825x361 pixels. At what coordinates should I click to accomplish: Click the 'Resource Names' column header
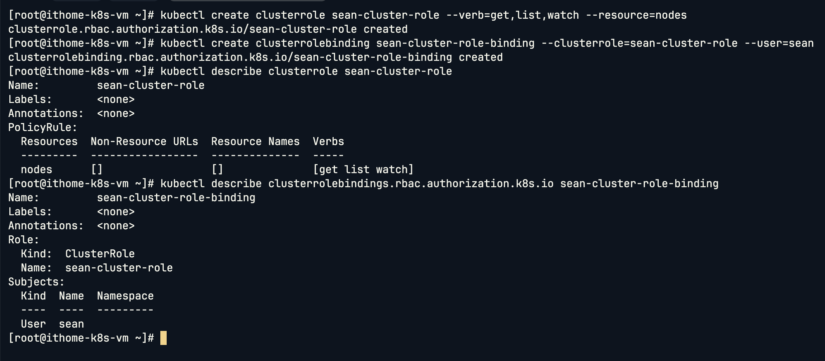256,141
